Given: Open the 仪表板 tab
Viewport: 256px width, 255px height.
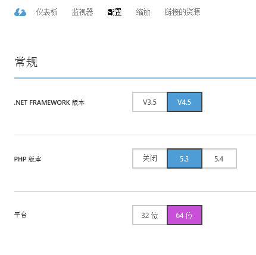Looking at the screenshot, I should pos(47,12).
